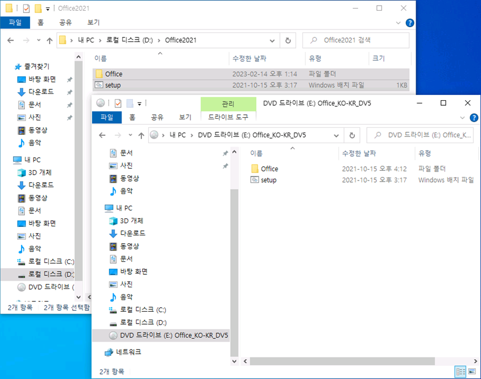Open 공유 tab in DVD window
This screenshot has width=481, height=379.
157,117
